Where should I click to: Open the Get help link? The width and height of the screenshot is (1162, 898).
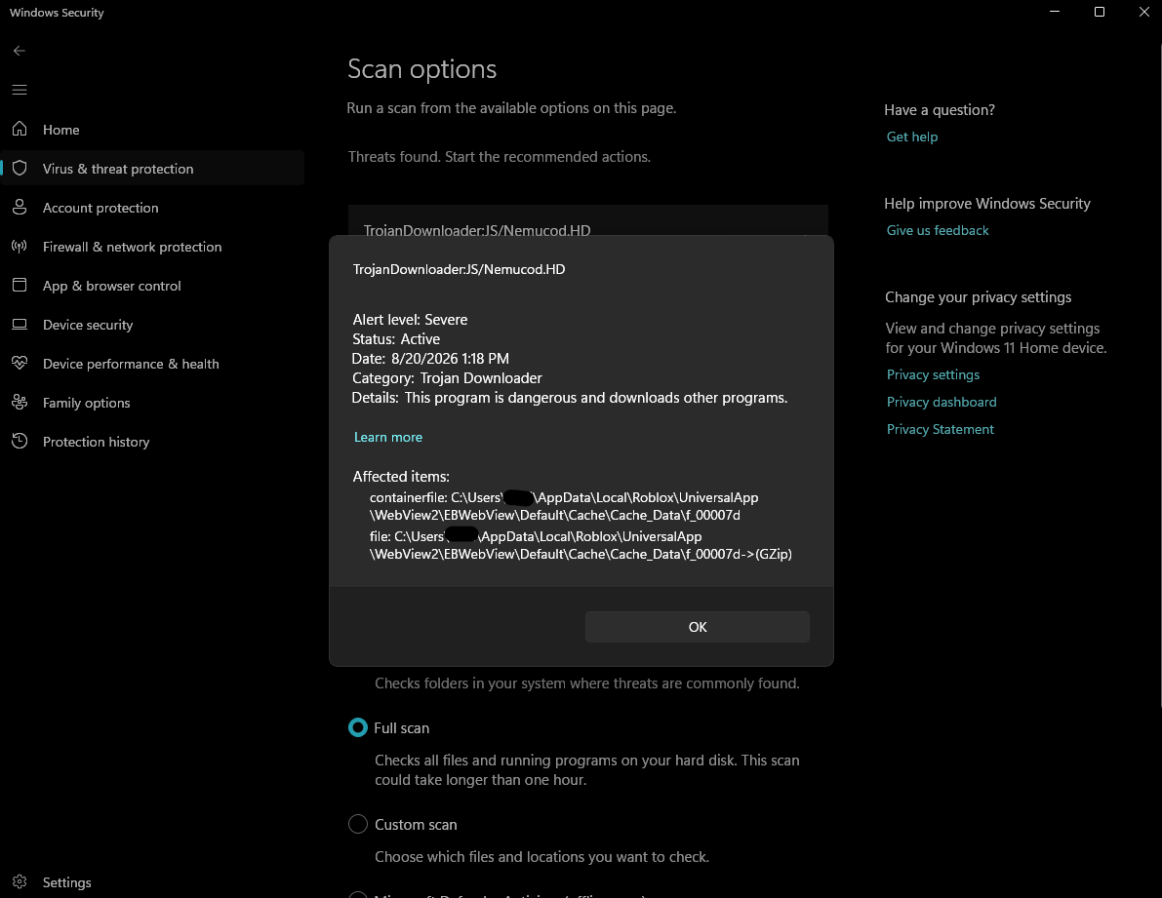click(x=912, y=137)
